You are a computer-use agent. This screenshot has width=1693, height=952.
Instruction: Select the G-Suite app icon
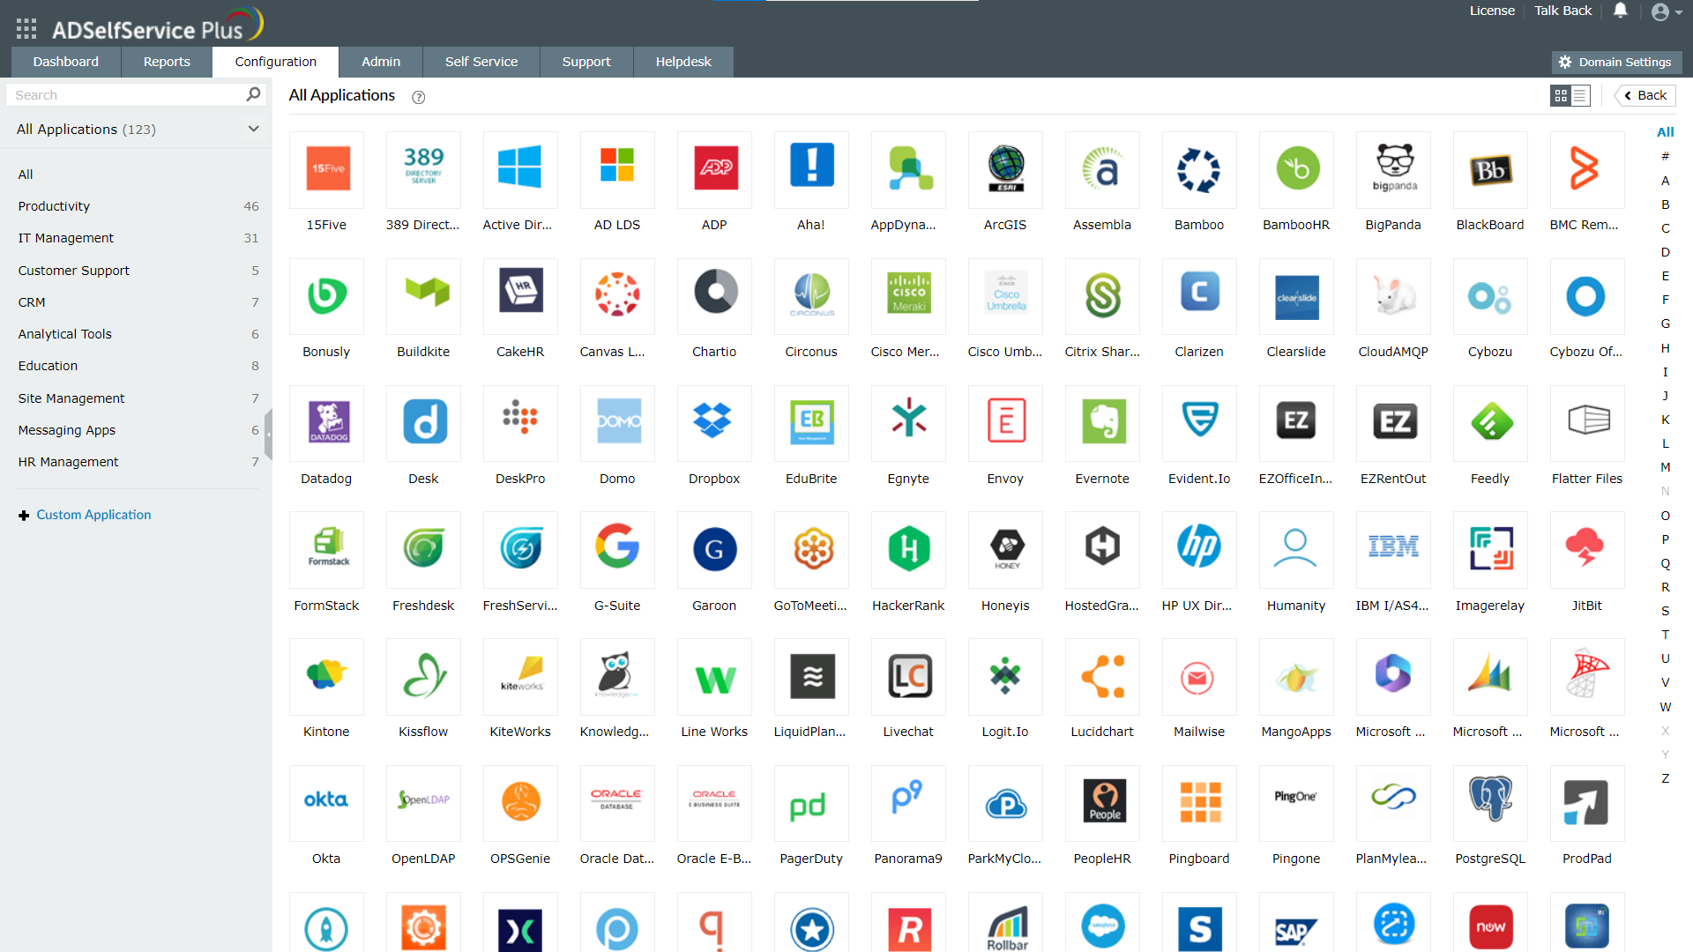[616, 549]
